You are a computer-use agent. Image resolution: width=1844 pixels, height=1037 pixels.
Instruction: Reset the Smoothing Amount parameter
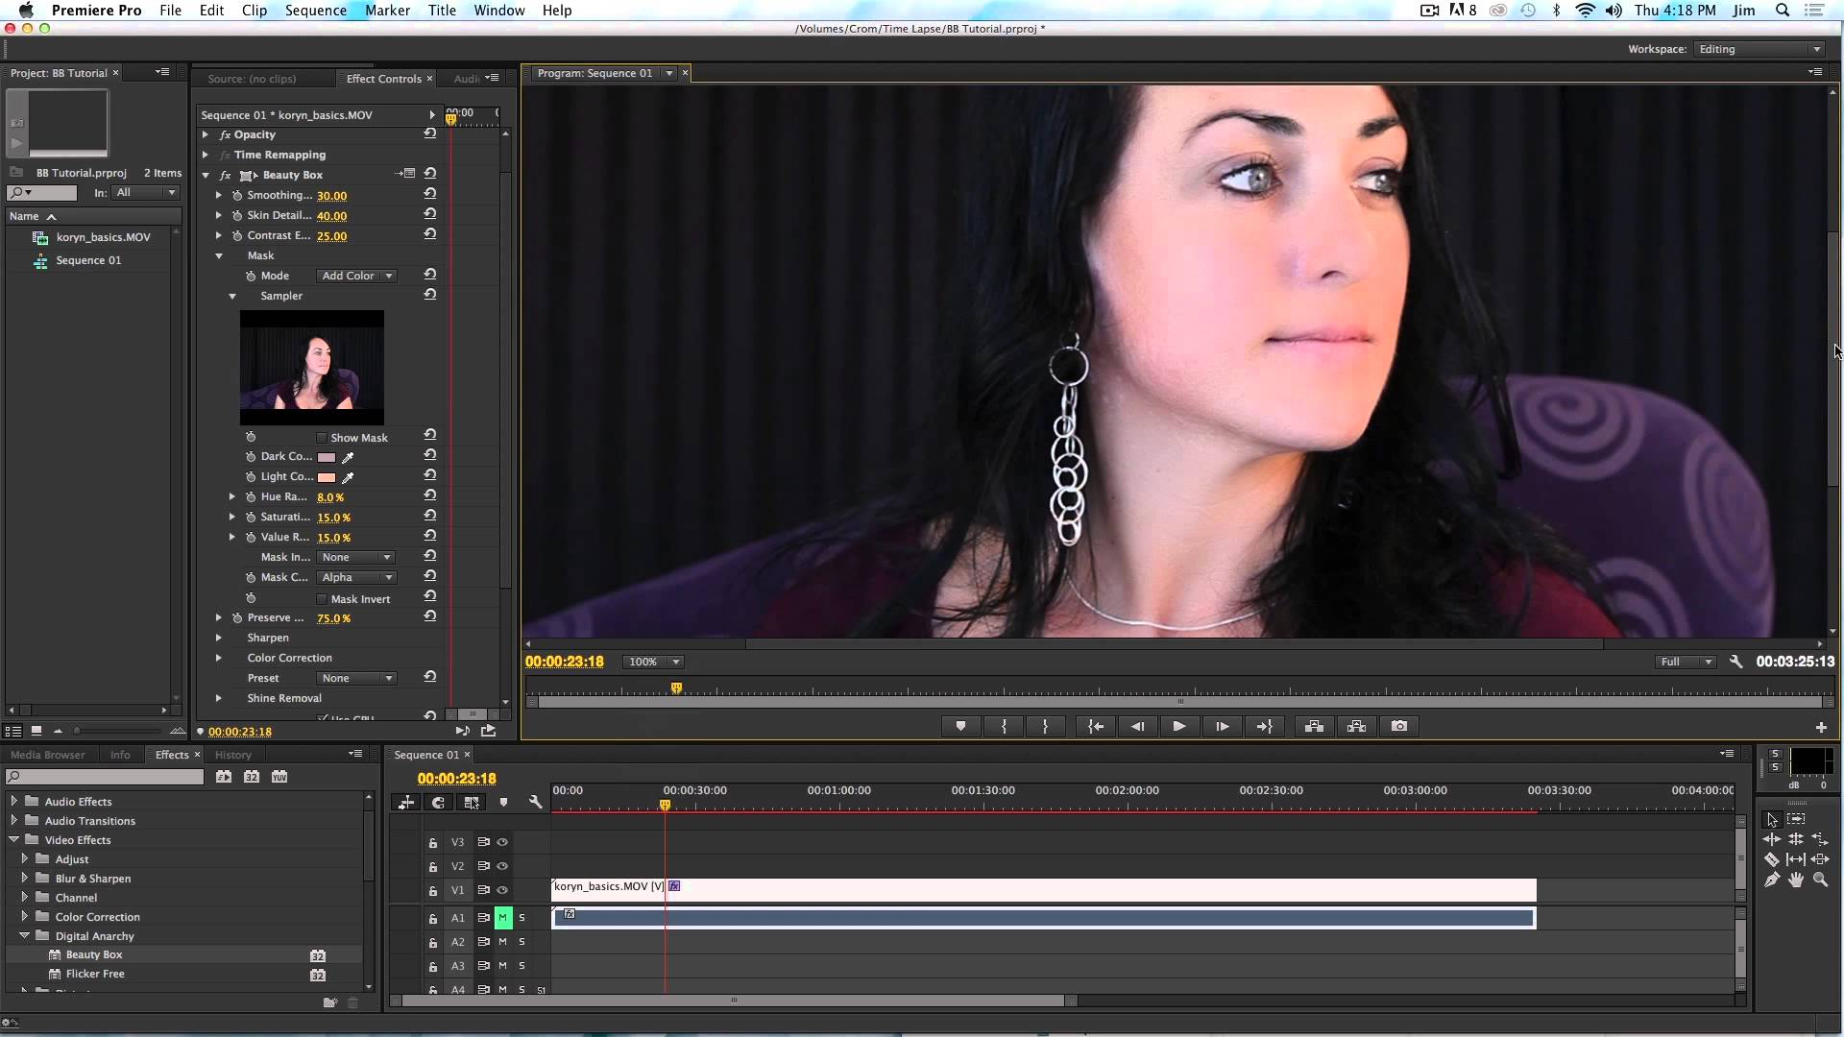[x=430, y=194]
